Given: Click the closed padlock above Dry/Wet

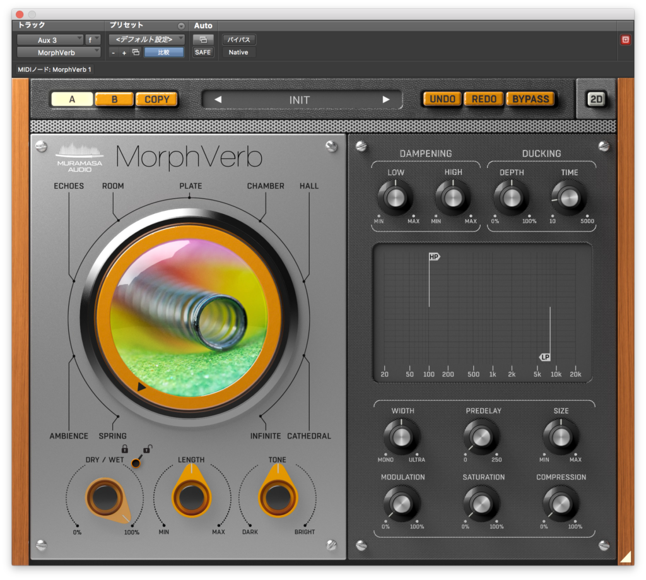Looking at the screenshot, I should 125,449.
